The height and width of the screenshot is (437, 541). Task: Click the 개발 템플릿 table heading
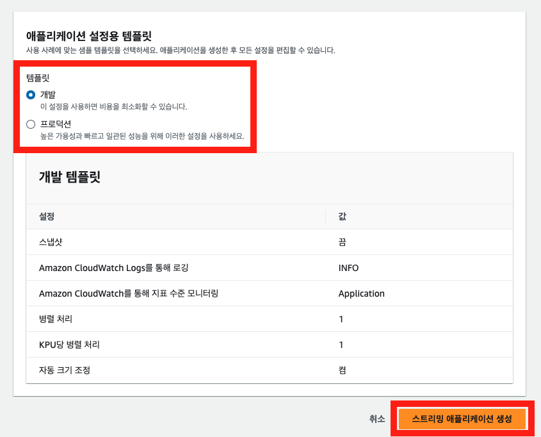coord(70,177)
